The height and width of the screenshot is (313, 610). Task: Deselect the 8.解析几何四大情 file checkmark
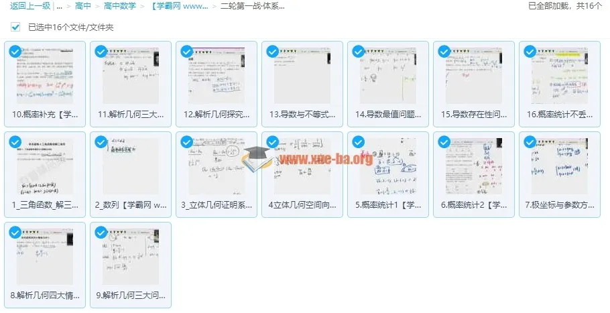(15, 233)
